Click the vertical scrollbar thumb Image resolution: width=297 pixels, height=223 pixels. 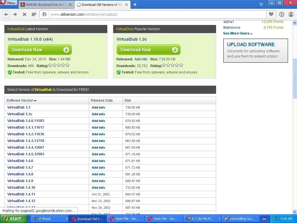click(295, 78)
